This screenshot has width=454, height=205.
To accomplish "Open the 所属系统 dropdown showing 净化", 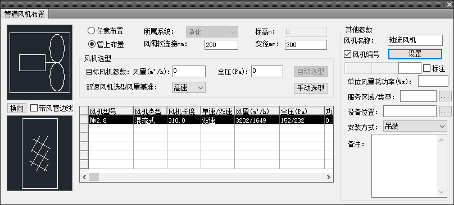I will [212, 32].
